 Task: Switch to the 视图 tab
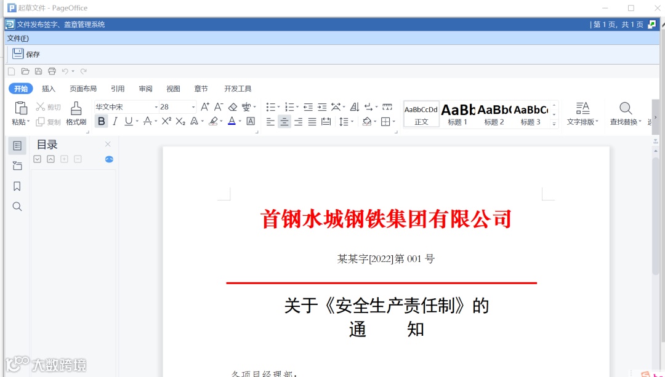pyautogui.click(x=173, y=89)
